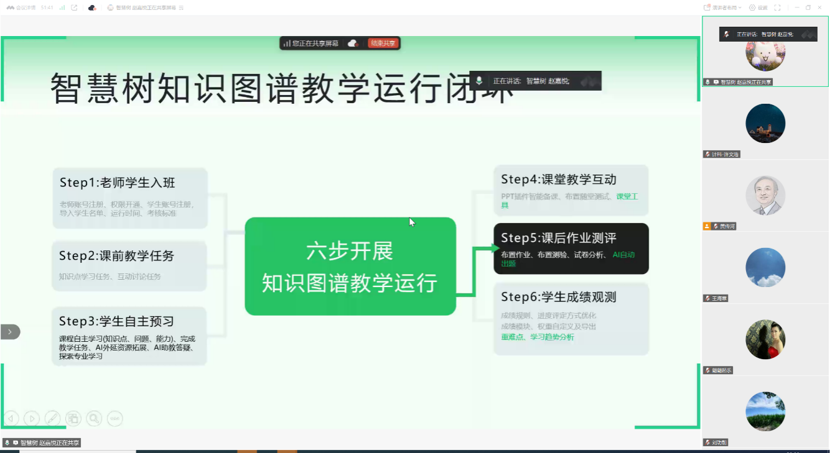Select 黄传河 participant video tile
The width and height of the screenshot is (830, 453).
tap(765, 196)
